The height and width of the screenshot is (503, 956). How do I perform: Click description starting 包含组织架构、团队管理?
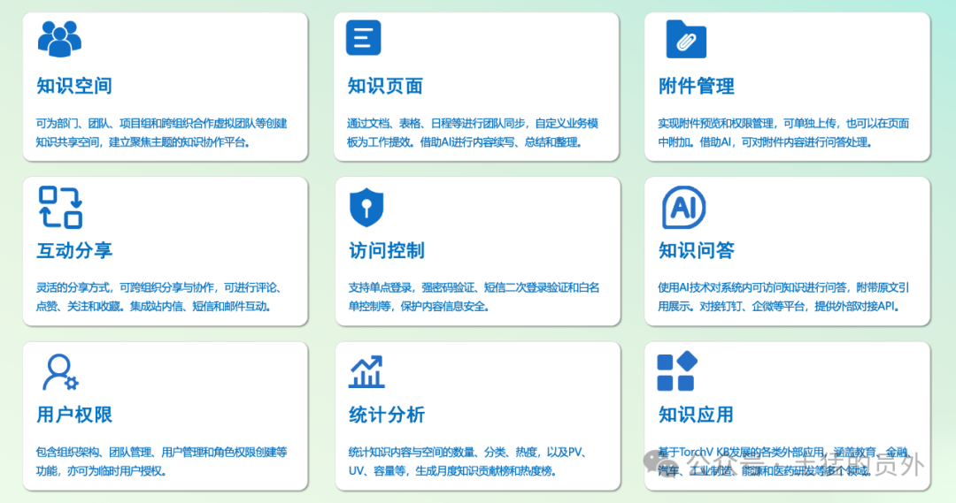click(162, 461)
